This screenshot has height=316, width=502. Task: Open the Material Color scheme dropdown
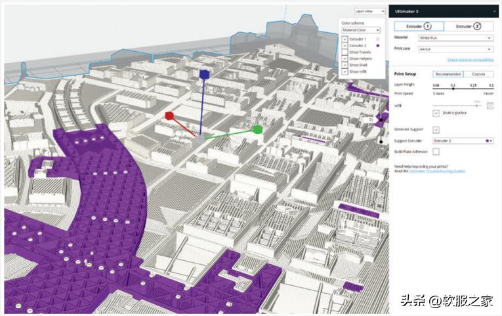pyautogui.click(x=361, y=30)
